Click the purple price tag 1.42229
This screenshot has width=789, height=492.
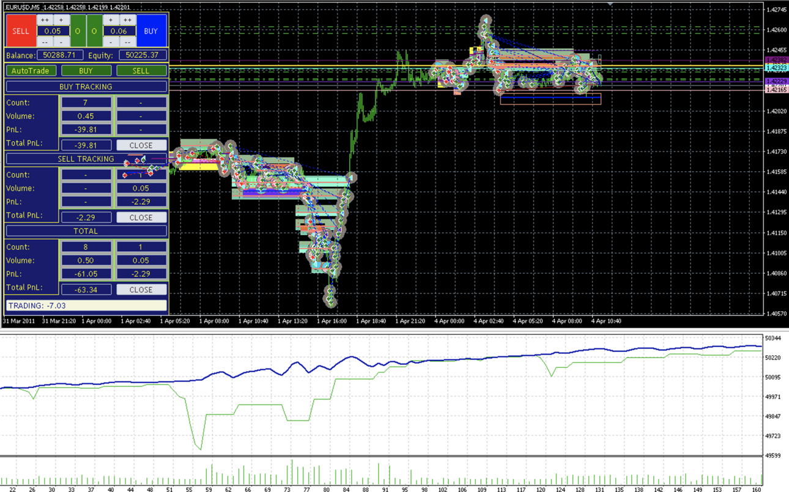777,81
